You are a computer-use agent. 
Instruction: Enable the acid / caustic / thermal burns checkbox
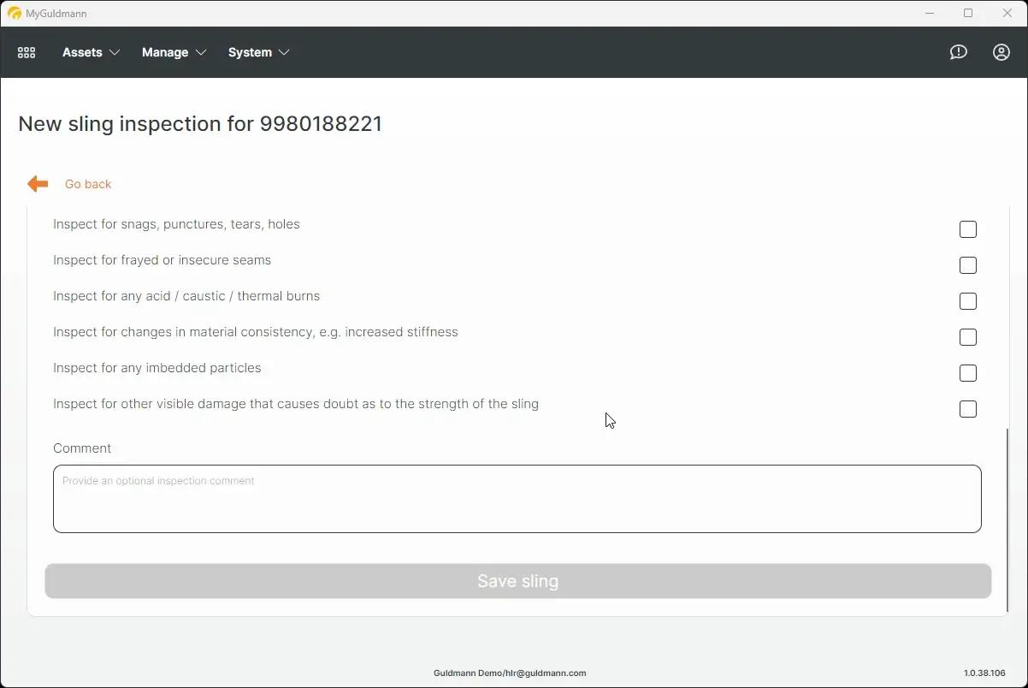[967, 301]
